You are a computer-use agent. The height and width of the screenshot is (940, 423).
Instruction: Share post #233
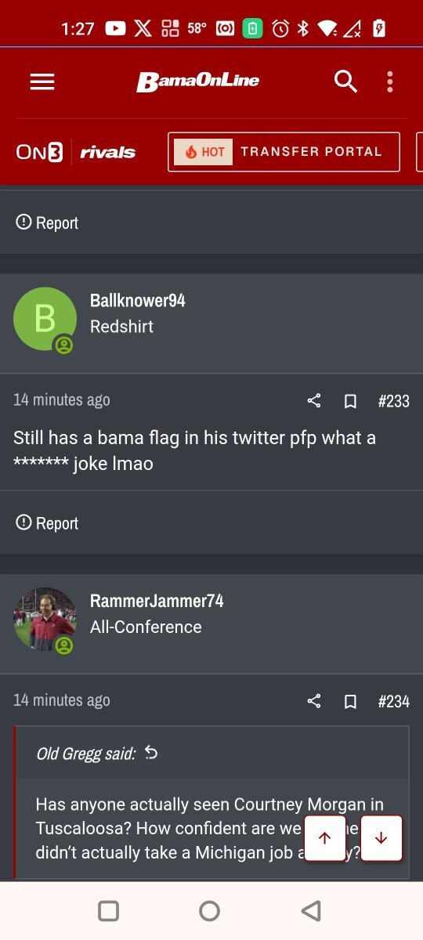coord(314,401)
